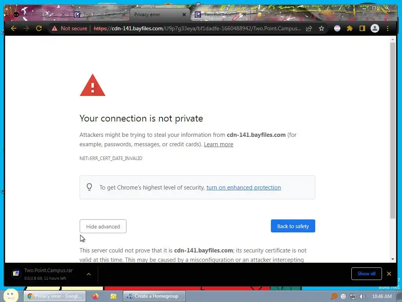Switch to the Two Point Campus tab right of Privacy error
The height and width of the screenshot is (302, 402).
(x=220, y=15)
